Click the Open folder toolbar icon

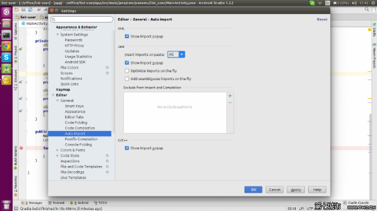16,10
